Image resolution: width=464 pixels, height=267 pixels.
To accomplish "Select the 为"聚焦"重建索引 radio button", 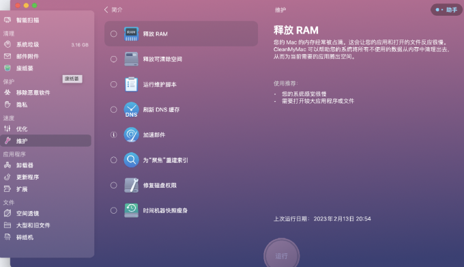I will (114, 160).
